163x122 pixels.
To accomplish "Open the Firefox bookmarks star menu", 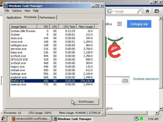I will pyautogui.click(x=157, y=11).
